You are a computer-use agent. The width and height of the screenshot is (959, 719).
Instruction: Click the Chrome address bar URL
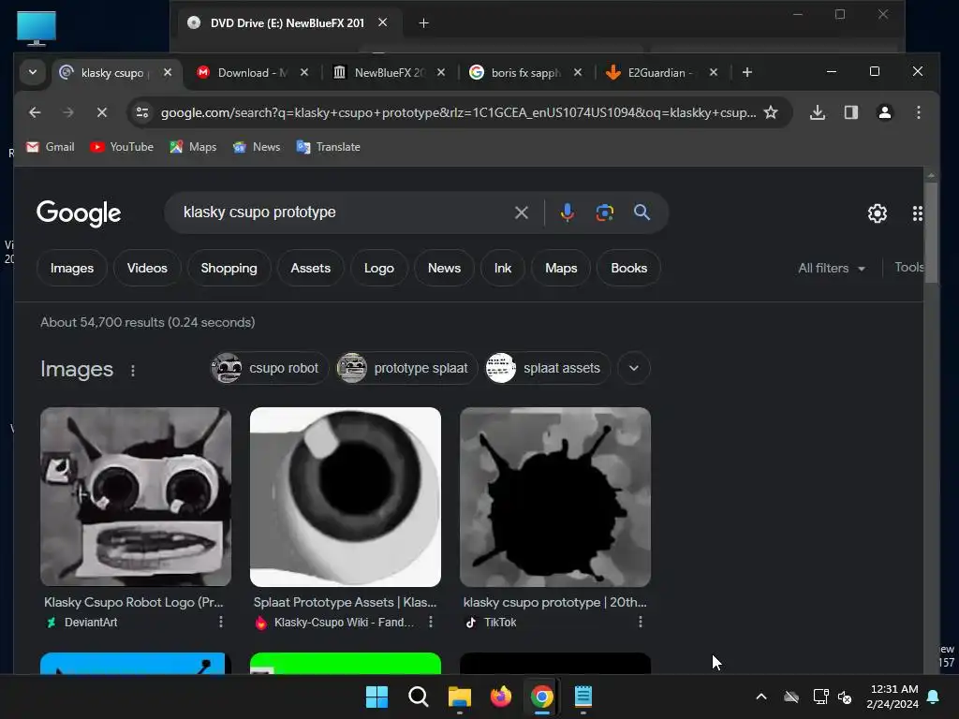(458, 112)
